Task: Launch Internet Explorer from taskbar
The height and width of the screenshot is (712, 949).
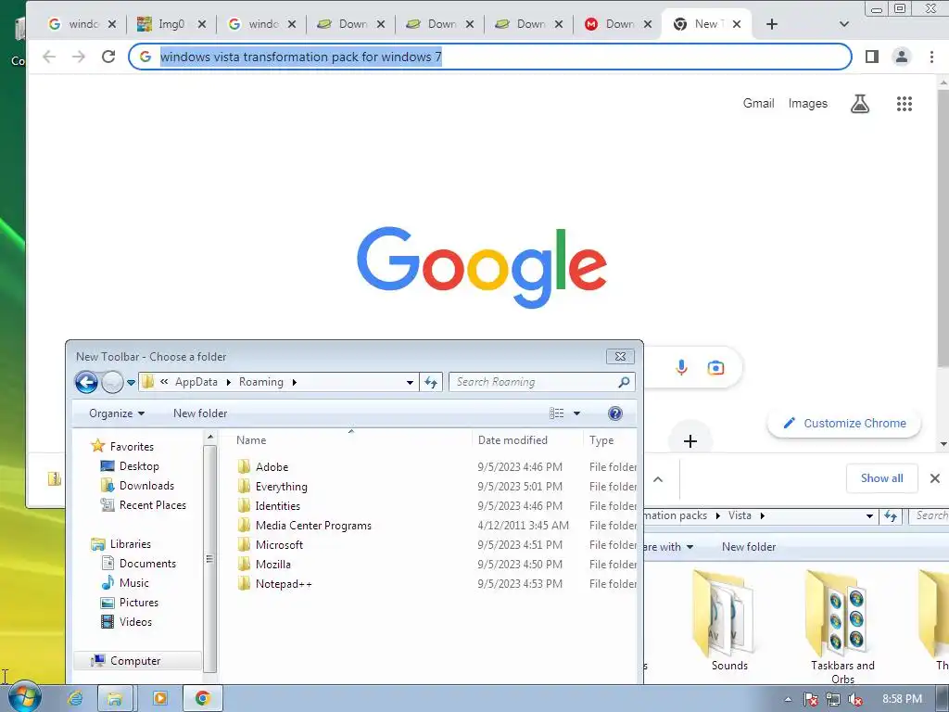Action: click(75, 699)
